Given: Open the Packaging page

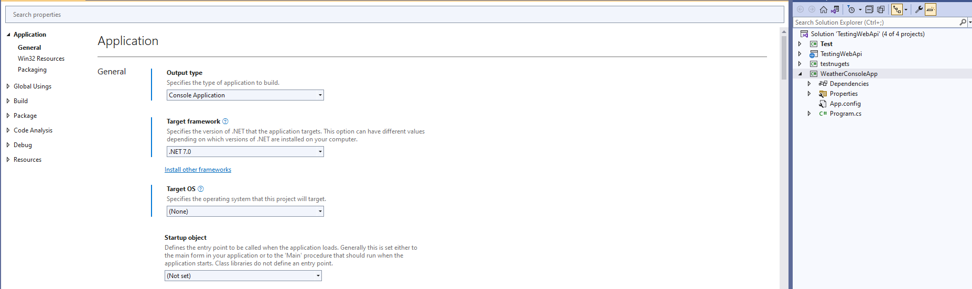Looking at the screenshot, I should coord(32,70).
